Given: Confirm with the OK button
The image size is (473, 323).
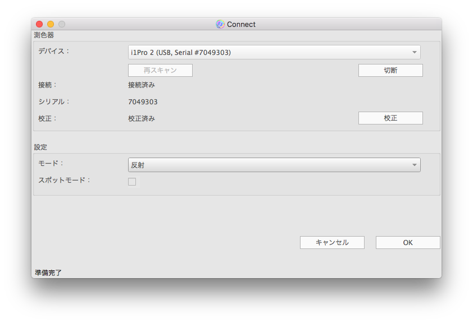Looking at the screenshot, I should coord(408,243).
